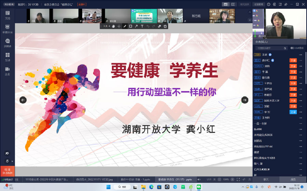Click the trash icon to clear annotations
This screenshot has height=191, width=307.
[165, 26]
